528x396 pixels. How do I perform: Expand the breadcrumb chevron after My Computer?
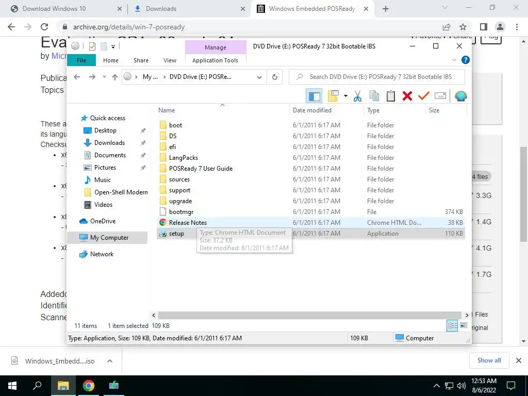164,77
